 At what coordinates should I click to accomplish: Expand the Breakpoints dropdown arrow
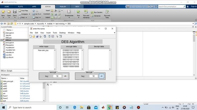69,18
